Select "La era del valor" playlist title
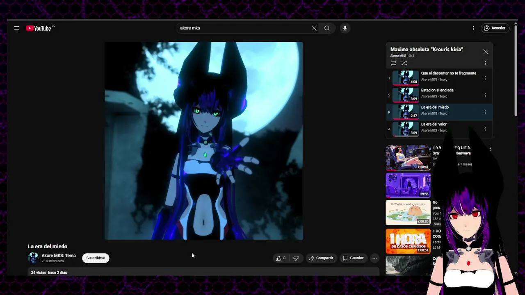 (x=434, y=124)
